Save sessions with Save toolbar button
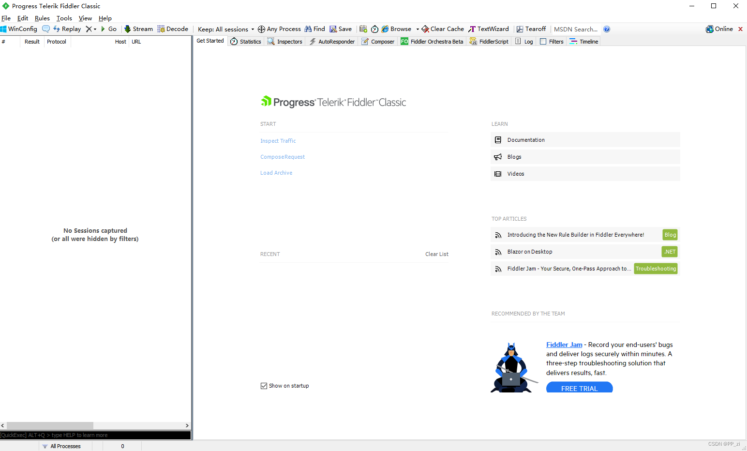747x451 pixels. 341,29
